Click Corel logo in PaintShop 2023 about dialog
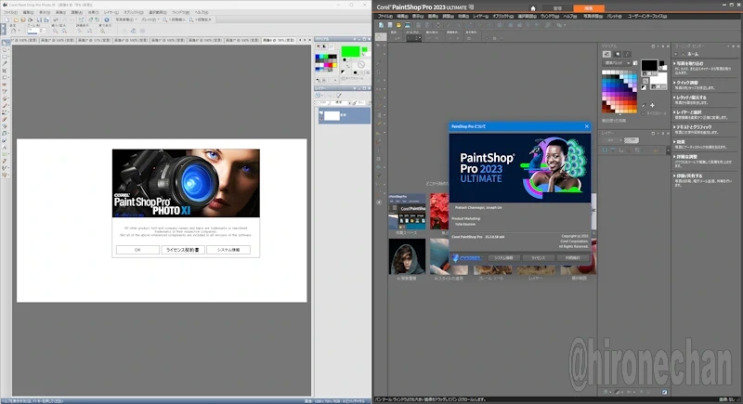 tap(467, 258)
